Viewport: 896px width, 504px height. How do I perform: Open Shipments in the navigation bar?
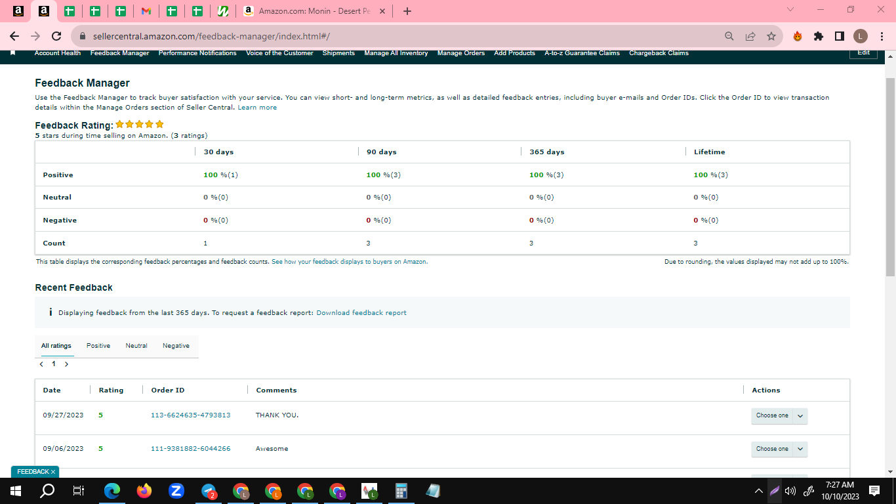click(x=338, y=53)
